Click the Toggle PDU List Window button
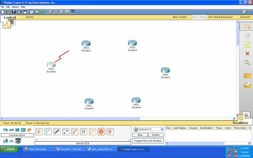253x158 pixels. tap(148, 141)
